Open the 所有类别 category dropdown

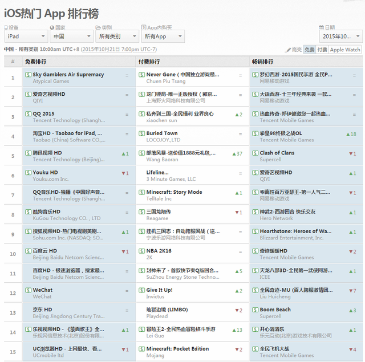coord(117,36)
